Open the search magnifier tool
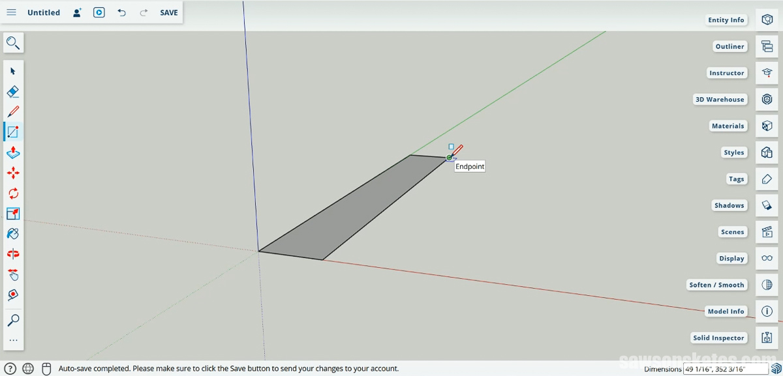The width and height of the screenshot is (783, 376). point(13,44)
